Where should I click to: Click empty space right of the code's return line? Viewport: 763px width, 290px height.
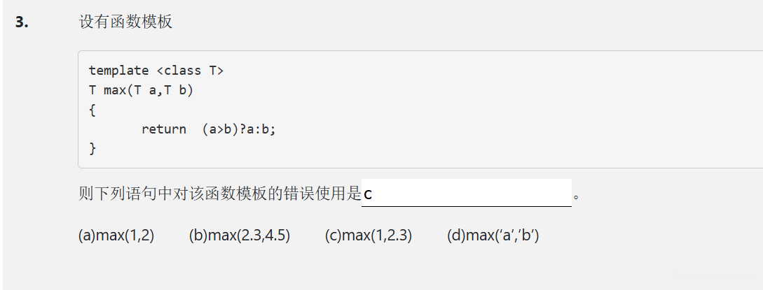coord(490,129)
